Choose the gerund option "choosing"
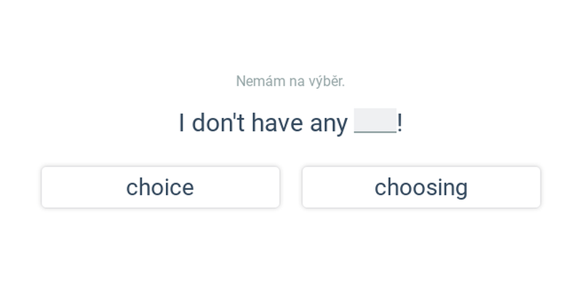The height and width of the screenshot is (291, 582). pos(420,187)
